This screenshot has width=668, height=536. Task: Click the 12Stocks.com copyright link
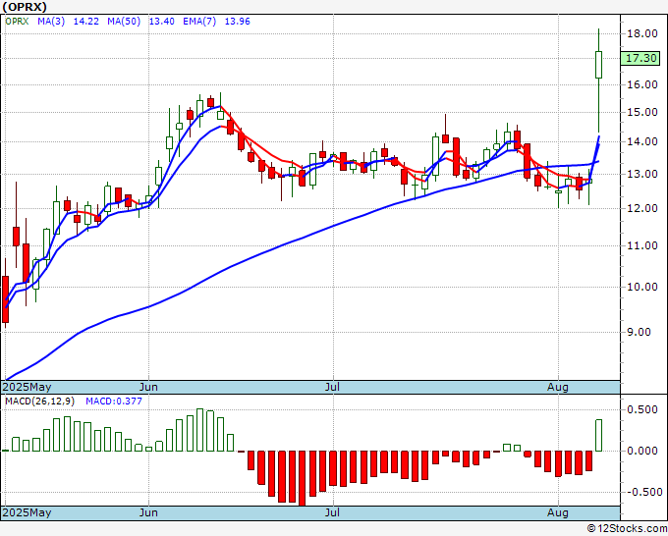pyautogui.click(x=627, y=528)
